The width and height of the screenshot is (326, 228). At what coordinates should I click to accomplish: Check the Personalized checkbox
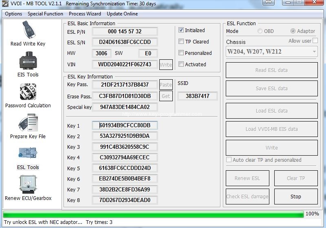click(x=181, y=53)
